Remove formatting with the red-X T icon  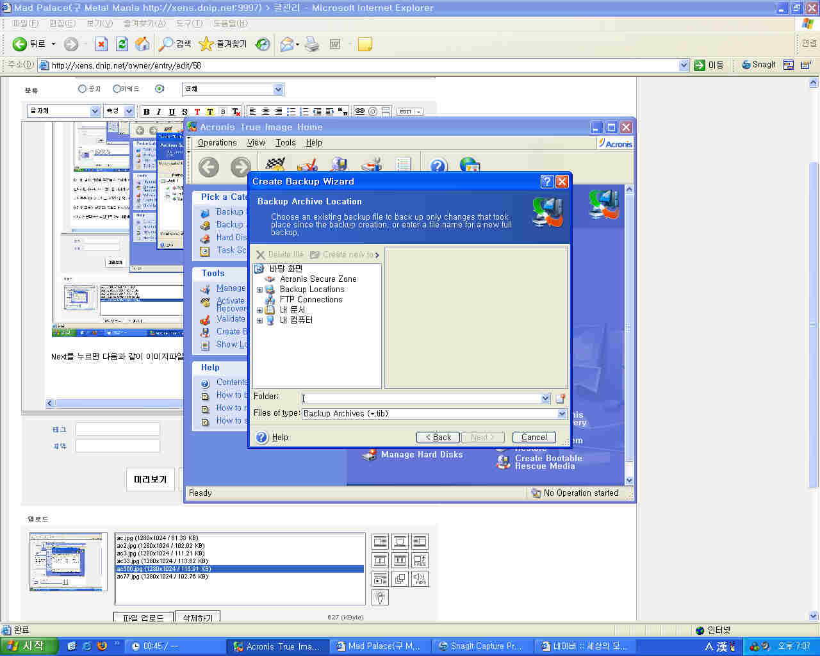[x=236, y=111]
